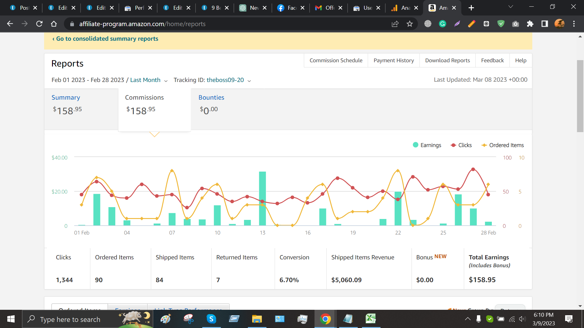Click the browser back arrow
584x328 pixels.
click(x=10, y=24)
